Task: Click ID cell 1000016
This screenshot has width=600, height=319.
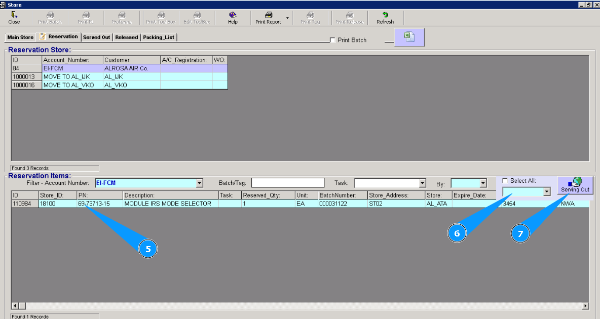Action: tap(27, 85)
